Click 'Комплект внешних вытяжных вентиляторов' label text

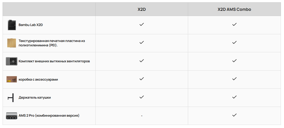[x=54, y=61]
